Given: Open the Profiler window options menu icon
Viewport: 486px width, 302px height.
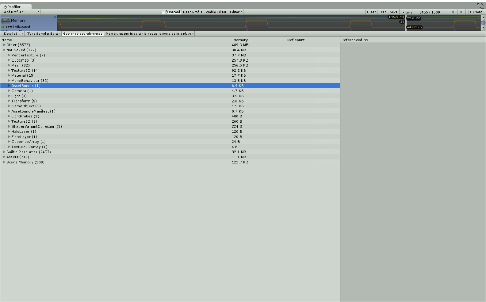Looking at the screenshot, I should (482, 7).
